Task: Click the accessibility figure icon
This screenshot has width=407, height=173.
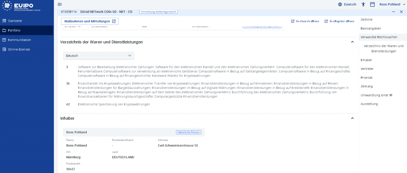Action: pyautogui.click(x=363, y=4)
